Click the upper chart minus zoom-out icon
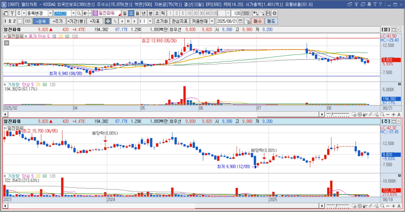 388,114
